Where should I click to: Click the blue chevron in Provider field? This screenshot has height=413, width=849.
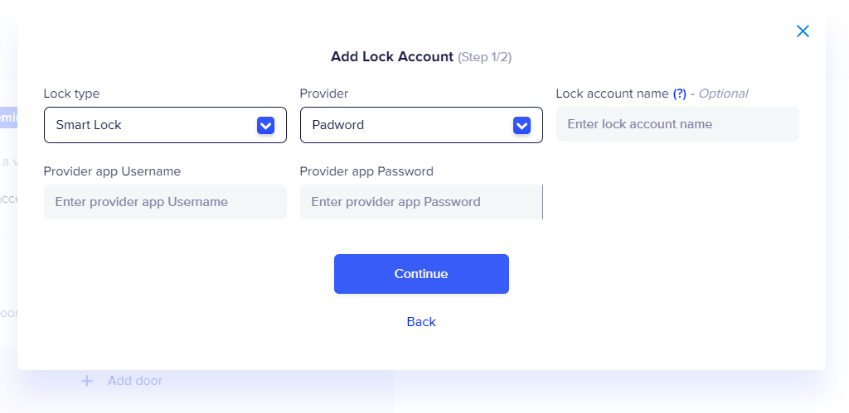[522, 126]
